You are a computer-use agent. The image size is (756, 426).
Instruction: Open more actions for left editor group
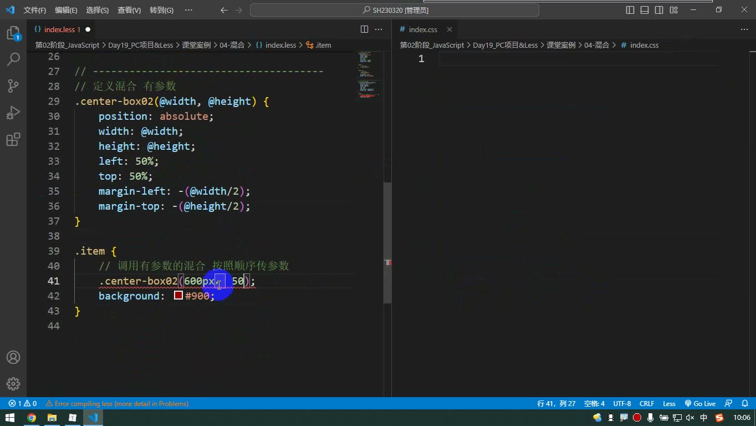pyautogui.click(x=379, y=29)
